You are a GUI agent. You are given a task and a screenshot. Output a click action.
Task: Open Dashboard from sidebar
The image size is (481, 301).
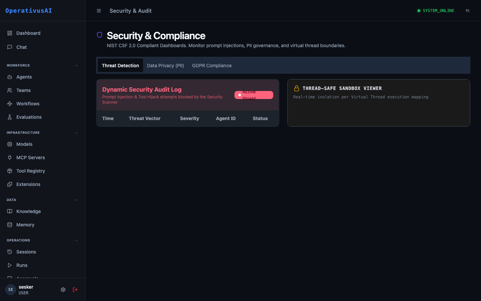click(x=42, y=33)
